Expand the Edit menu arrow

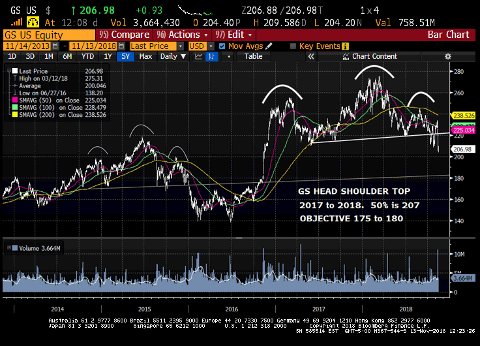[250, 35]
